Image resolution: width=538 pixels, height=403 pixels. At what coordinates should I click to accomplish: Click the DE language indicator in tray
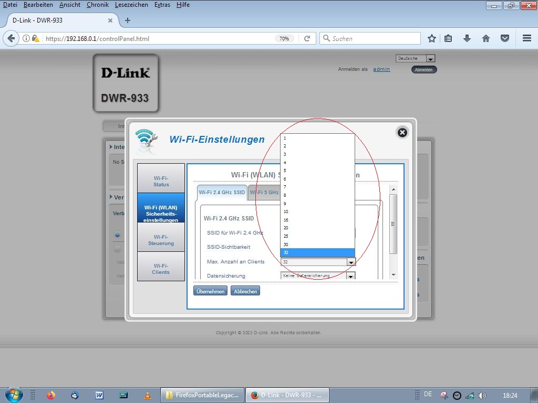(x=428, y=394)
